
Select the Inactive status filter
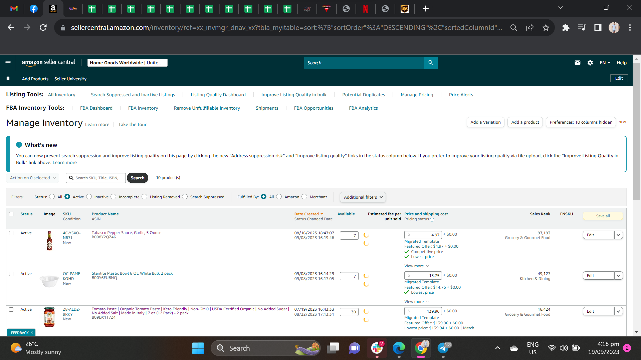click(89, 197)
